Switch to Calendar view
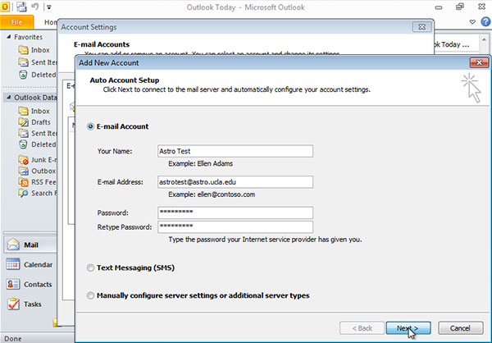Screen dimensions: 492x343 pos(30,264)
